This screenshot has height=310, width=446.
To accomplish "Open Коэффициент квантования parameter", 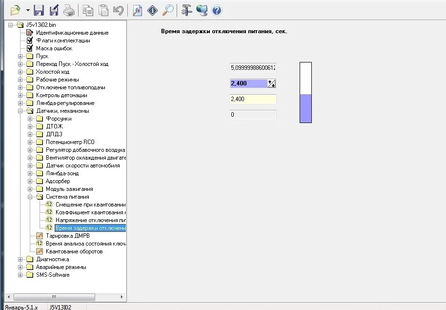I will (90, 212).
